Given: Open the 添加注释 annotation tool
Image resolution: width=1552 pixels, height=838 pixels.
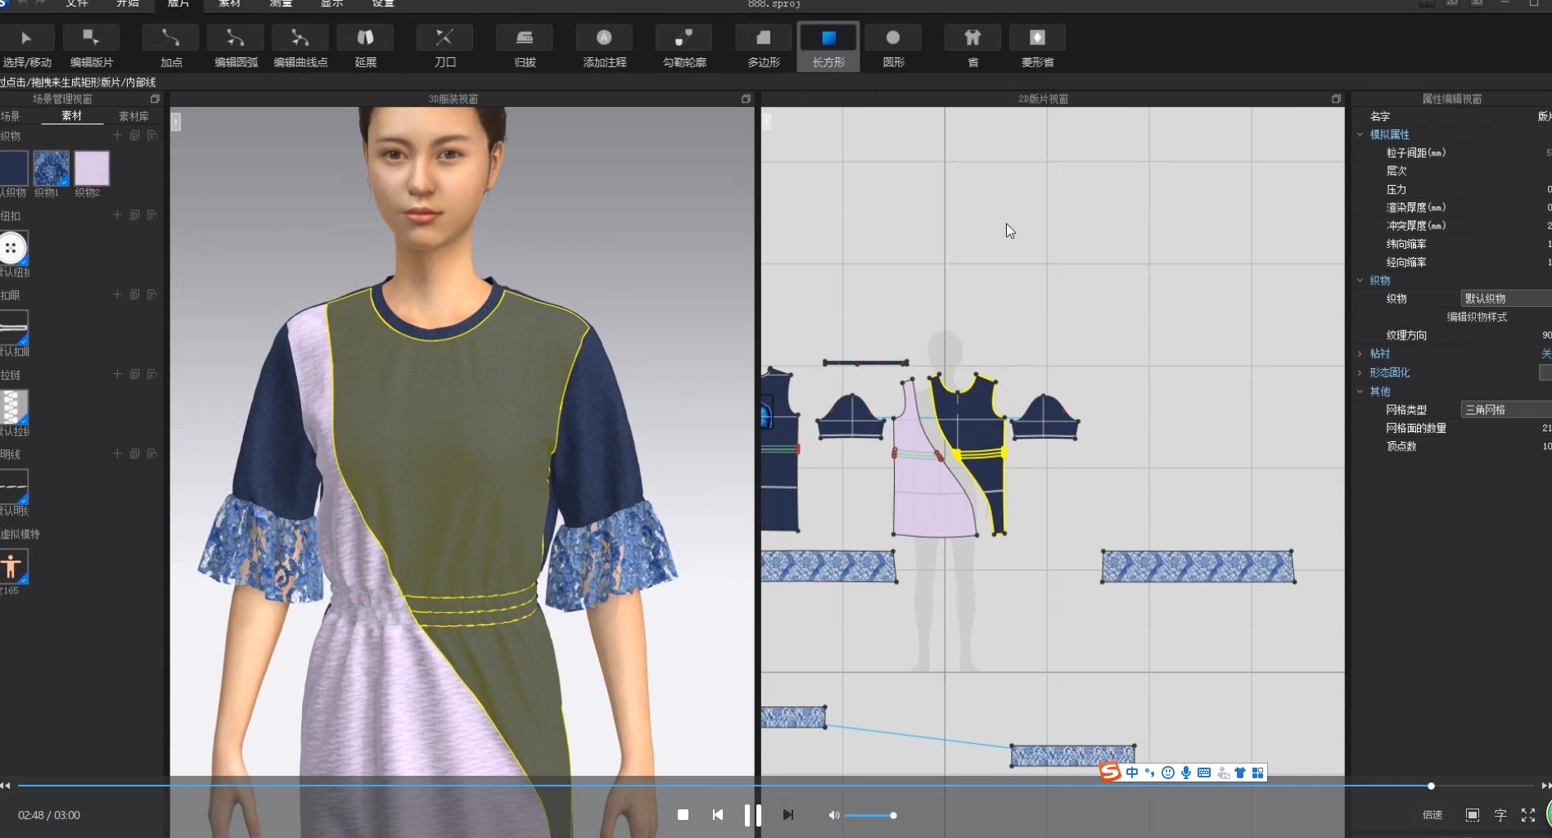Looking at the screenshot, I should (604, 45).
